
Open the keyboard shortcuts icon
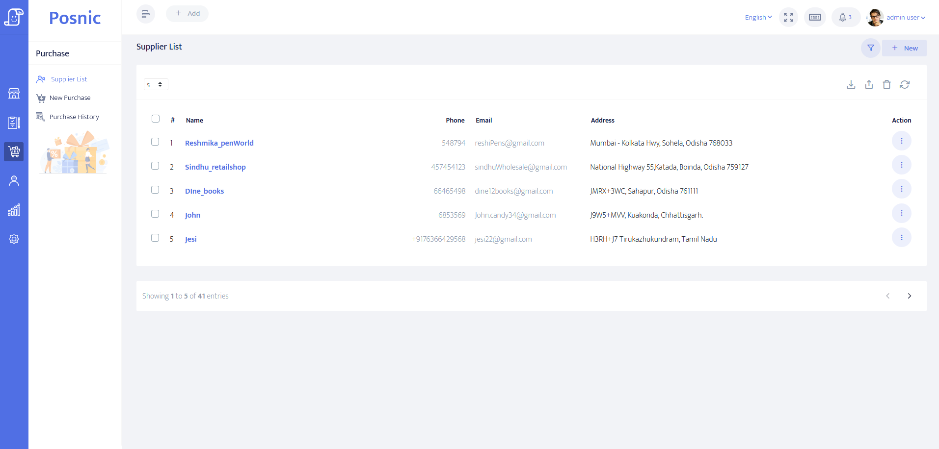(815, 17)
